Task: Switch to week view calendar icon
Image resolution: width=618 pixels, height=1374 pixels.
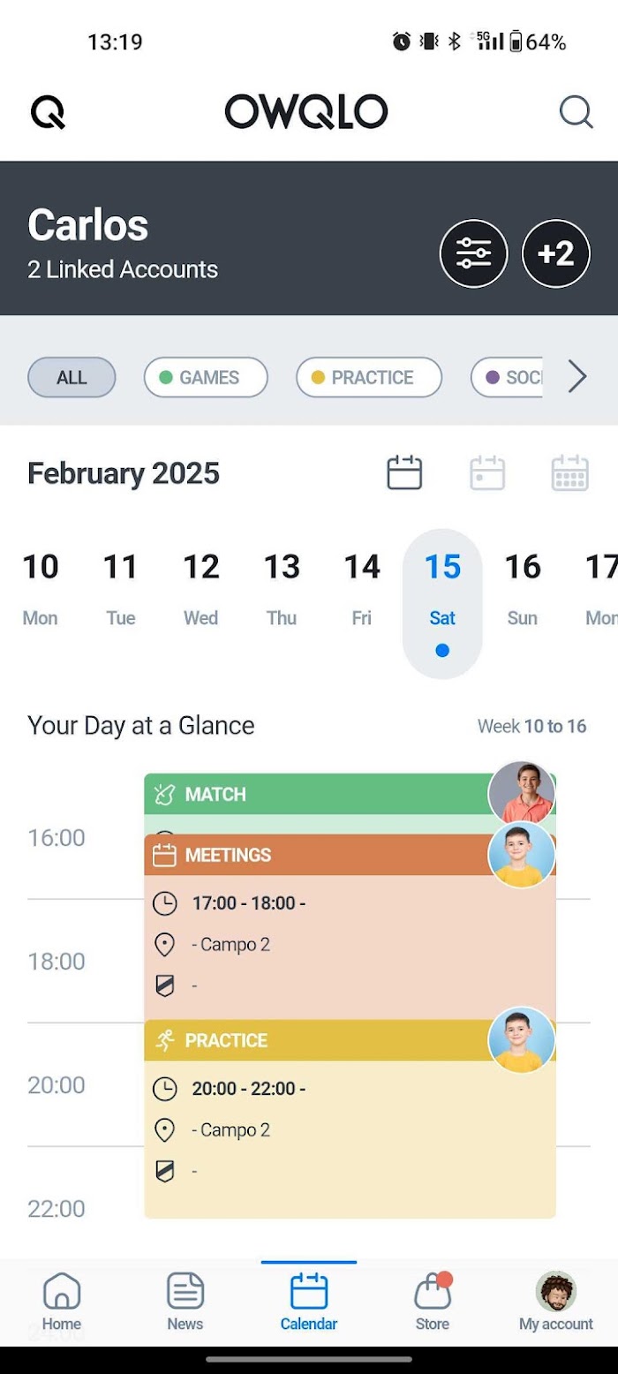Action: point(487,473)
